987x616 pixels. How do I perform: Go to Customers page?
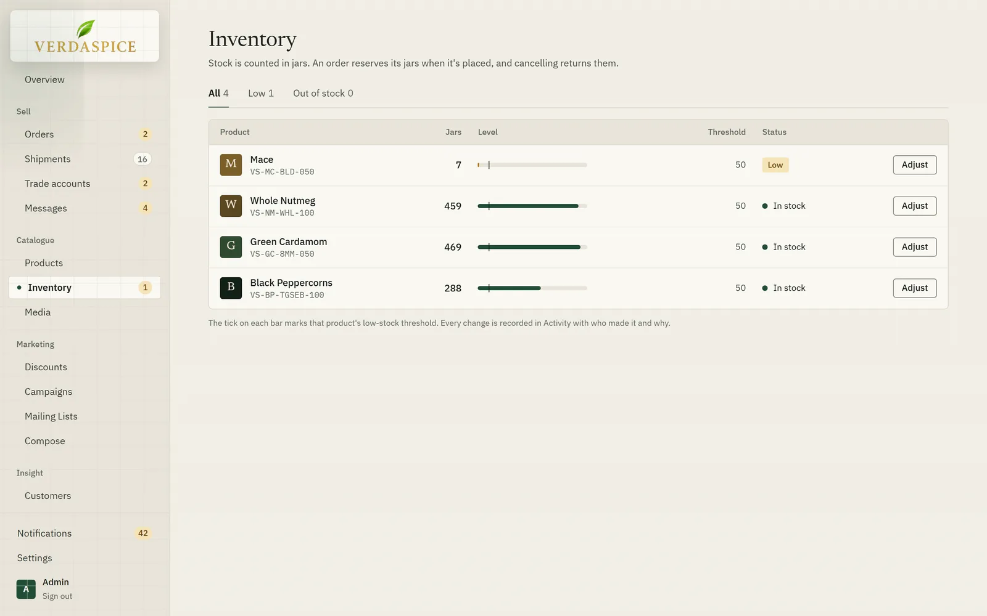85,496
